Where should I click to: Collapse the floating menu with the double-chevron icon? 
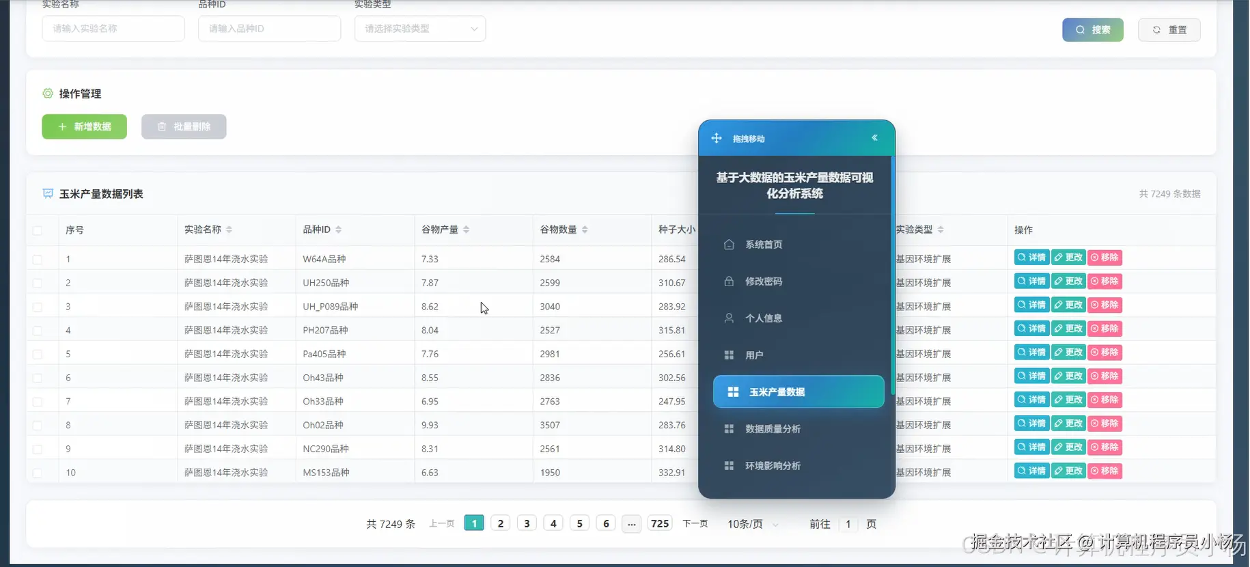[874, 138]
